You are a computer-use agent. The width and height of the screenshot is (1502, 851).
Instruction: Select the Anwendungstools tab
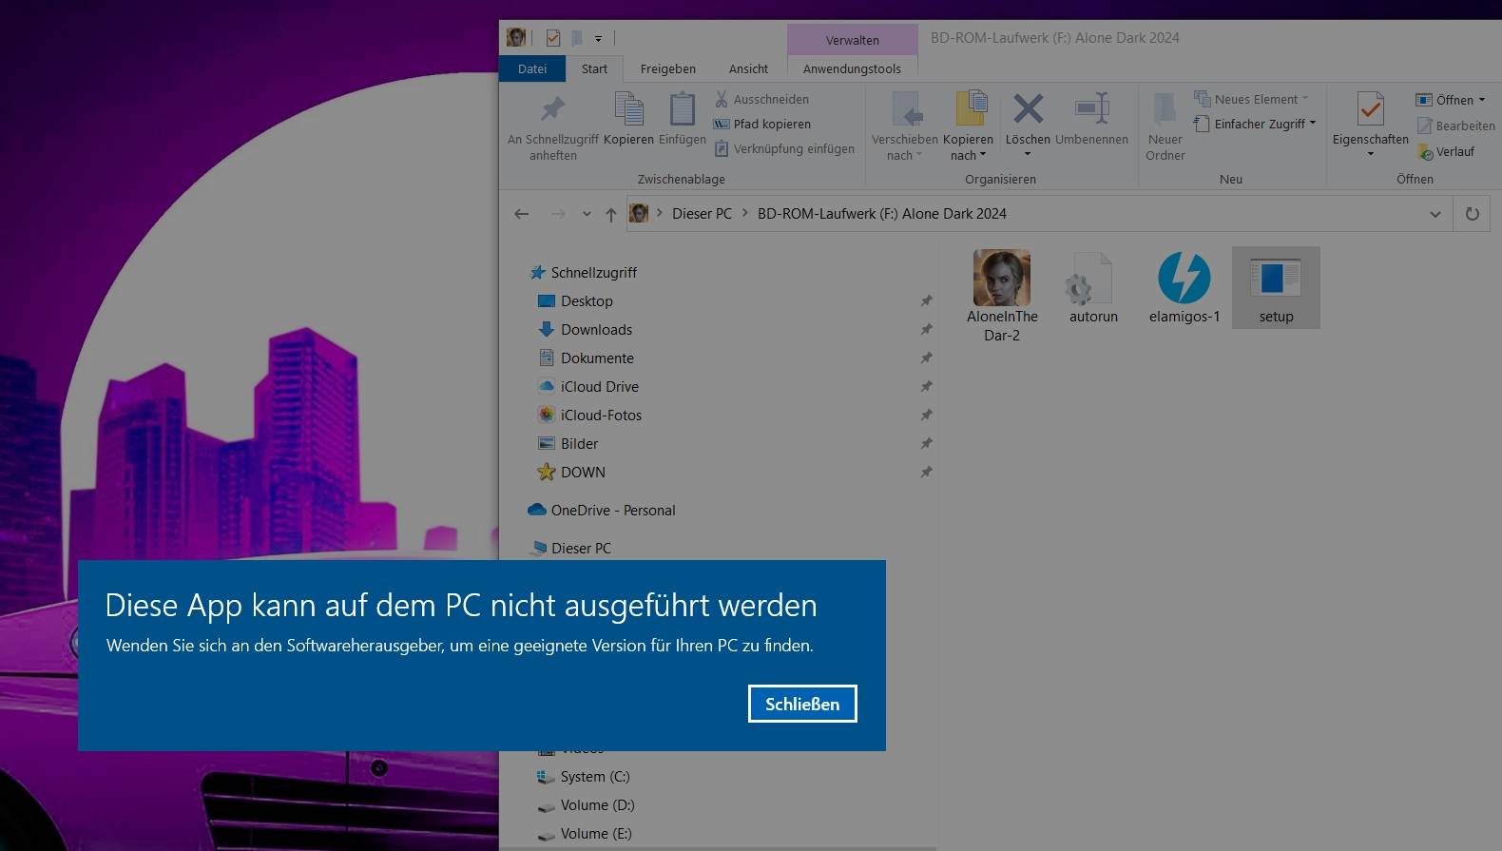[852, 68]
